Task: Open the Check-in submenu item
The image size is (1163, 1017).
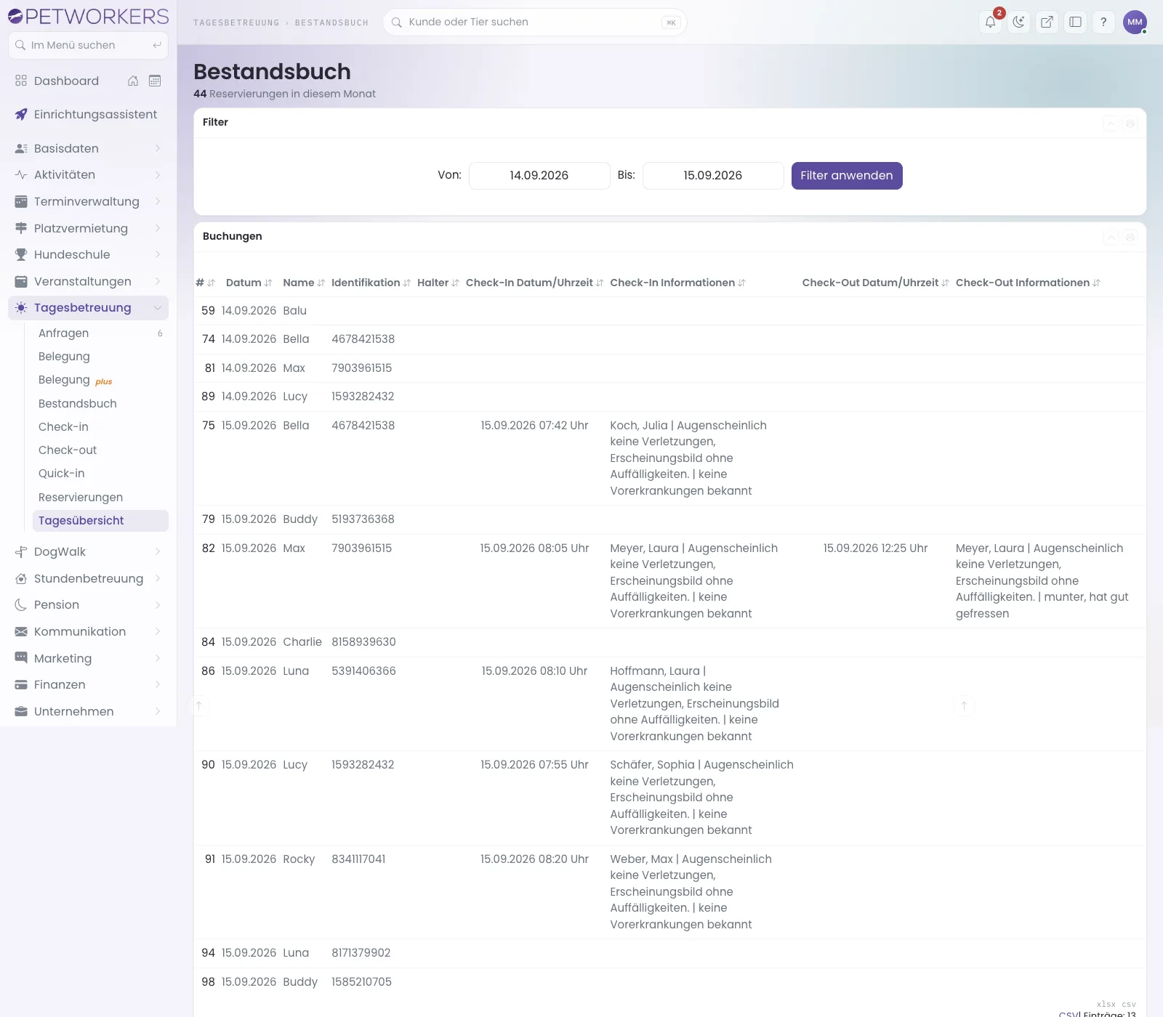Action: (x=100, y=426)
